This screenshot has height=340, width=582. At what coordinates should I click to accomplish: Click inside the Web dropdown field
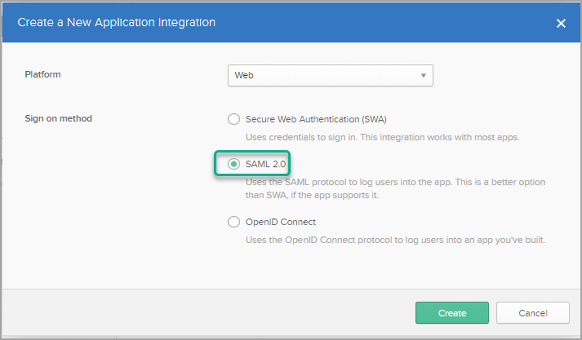point(315,76)
